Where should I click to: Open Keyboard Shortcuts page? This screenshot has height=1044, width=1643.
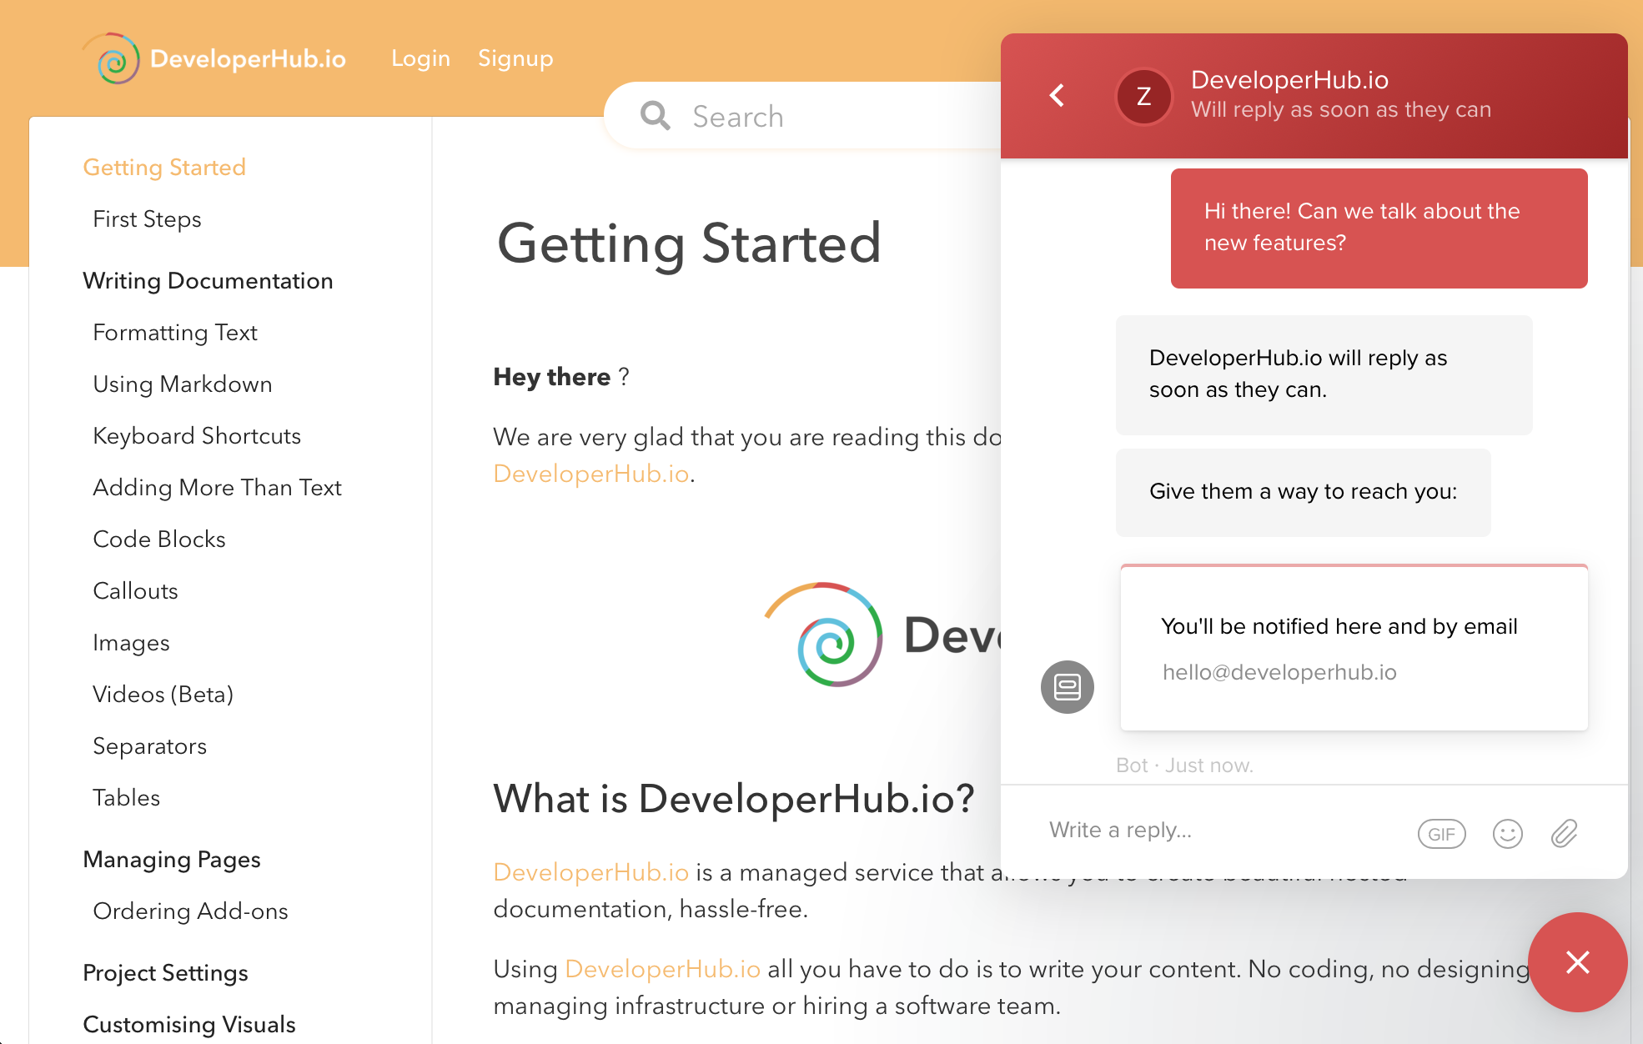pyautogui.click(x=197, y=435)
